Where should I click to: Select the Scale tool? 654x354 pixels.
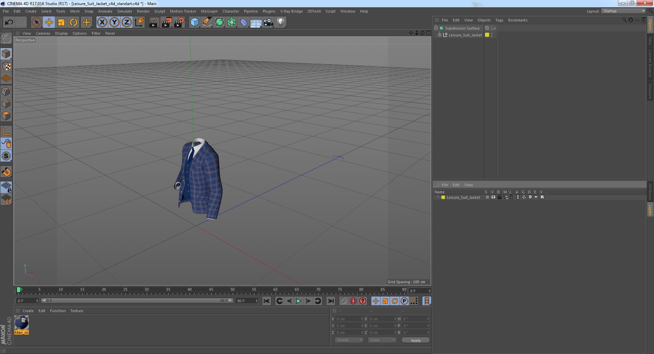click(x=61, y=22)
